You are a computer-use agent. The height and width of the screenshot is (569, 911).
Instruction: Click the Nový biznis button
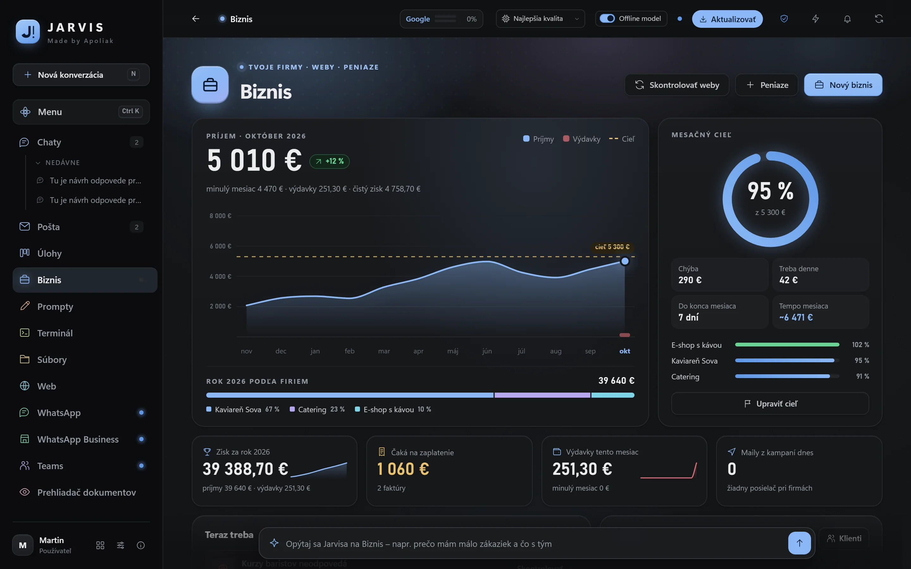coord(843,85)
